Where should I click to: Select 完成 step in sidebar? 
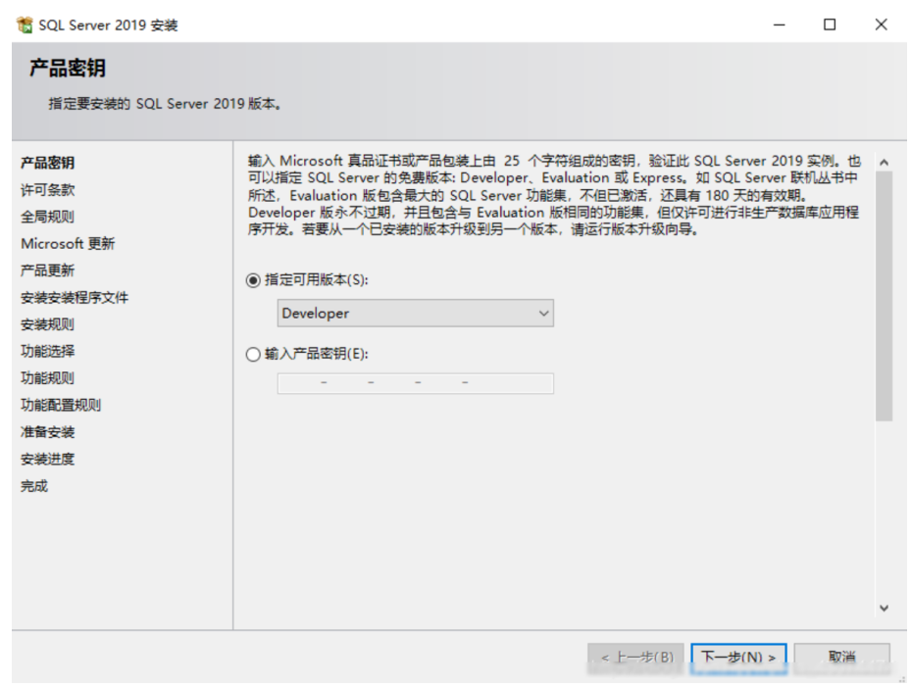pyautogui.click(x=34, y=486)
